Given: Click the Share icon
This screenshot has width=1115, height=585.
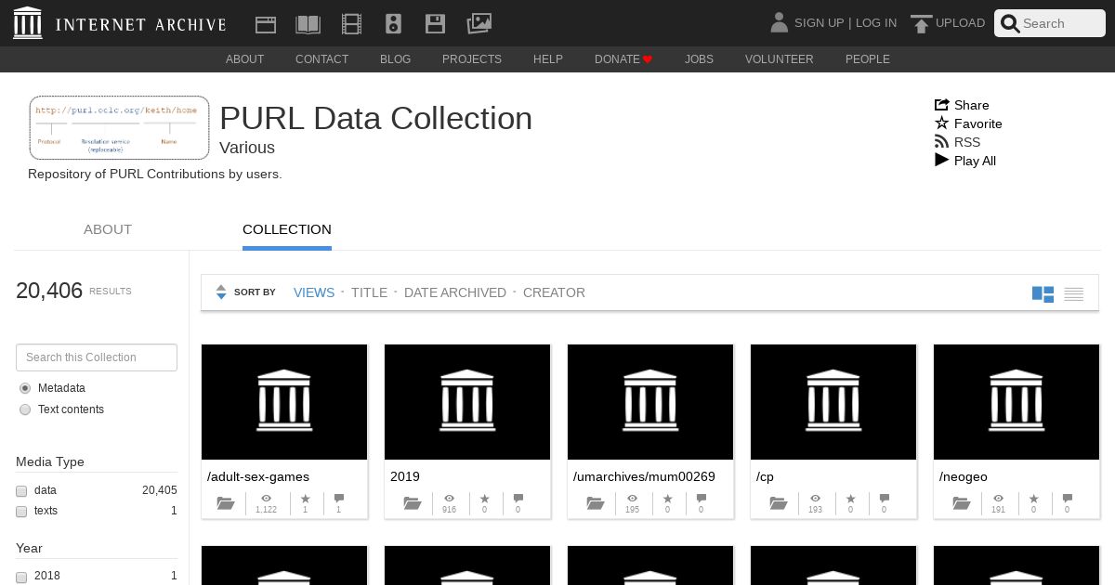Looking at the screenshot, I should [941, 105].
